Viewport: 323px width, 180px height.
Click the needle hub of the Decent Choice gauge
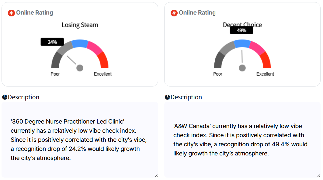tap(242, 68)
